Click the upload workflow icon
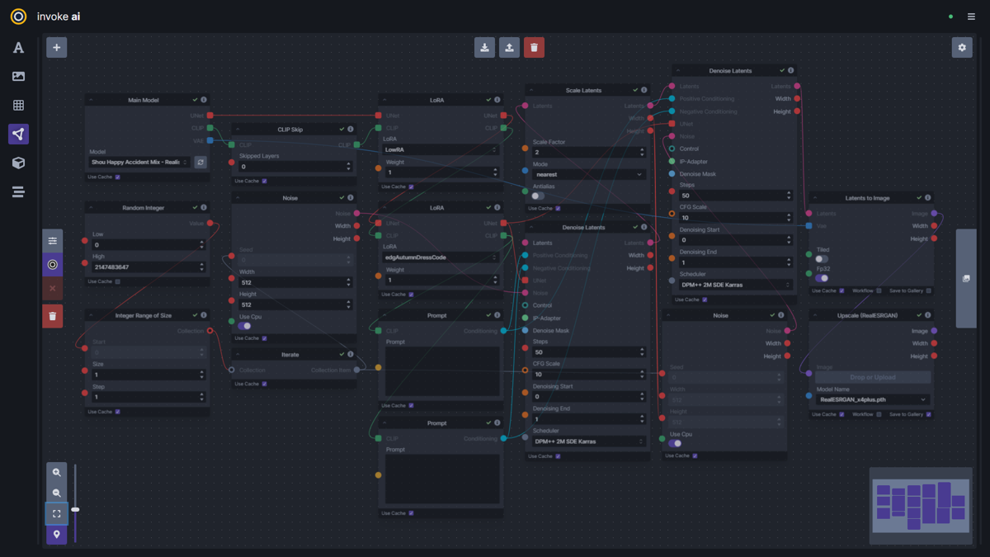The height and width of the screenshot is (557, 990). 510,47
